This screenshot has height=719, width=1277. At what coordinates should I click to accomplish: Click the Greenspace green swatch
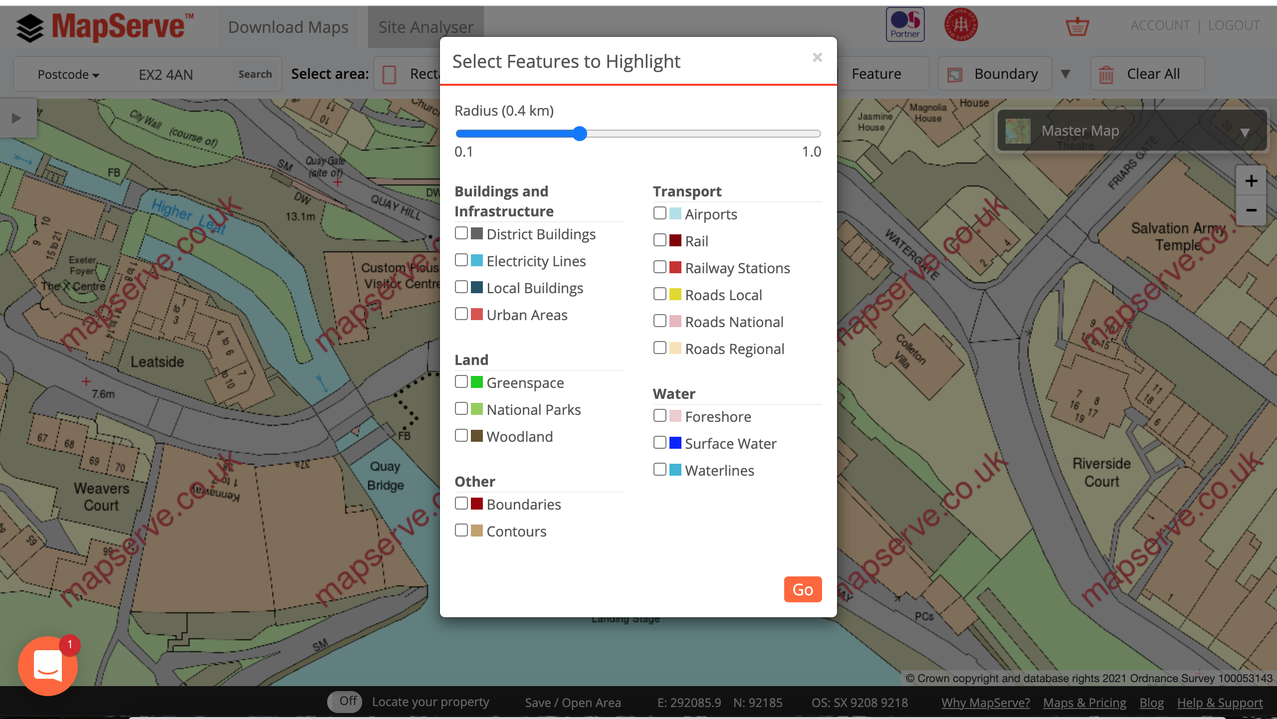[477, 382]
